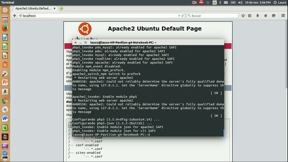Open the disc drive icon in dock
This screenshot has width=288, height=162.
[x=5, y=110]
